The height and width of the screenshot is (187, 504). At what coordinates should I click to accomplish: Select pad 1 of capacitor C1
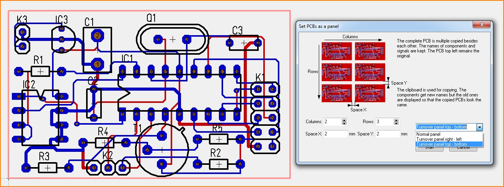pos(97,63)
